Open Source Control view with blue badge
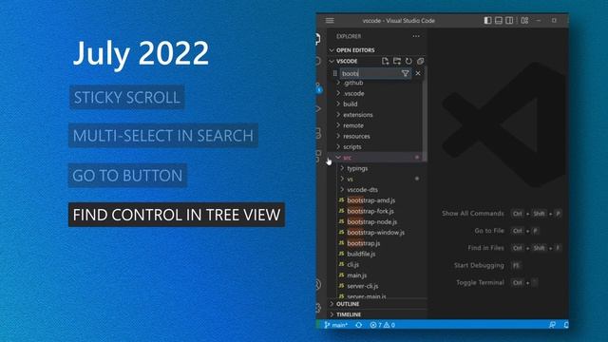This screenshot has width=608, height=342. (318, 87)
